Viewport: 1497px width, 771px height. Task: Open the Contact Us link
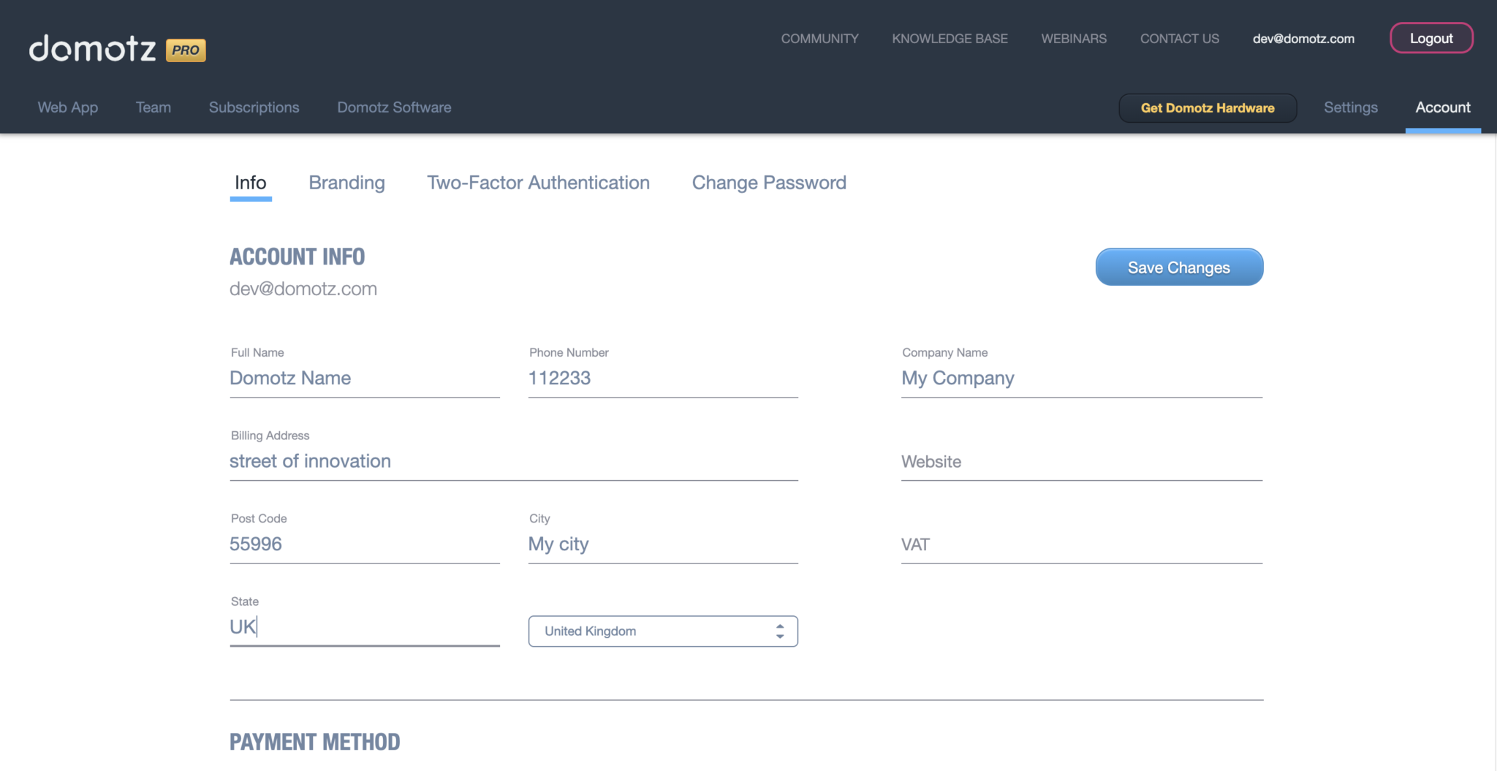[1179, 39]
